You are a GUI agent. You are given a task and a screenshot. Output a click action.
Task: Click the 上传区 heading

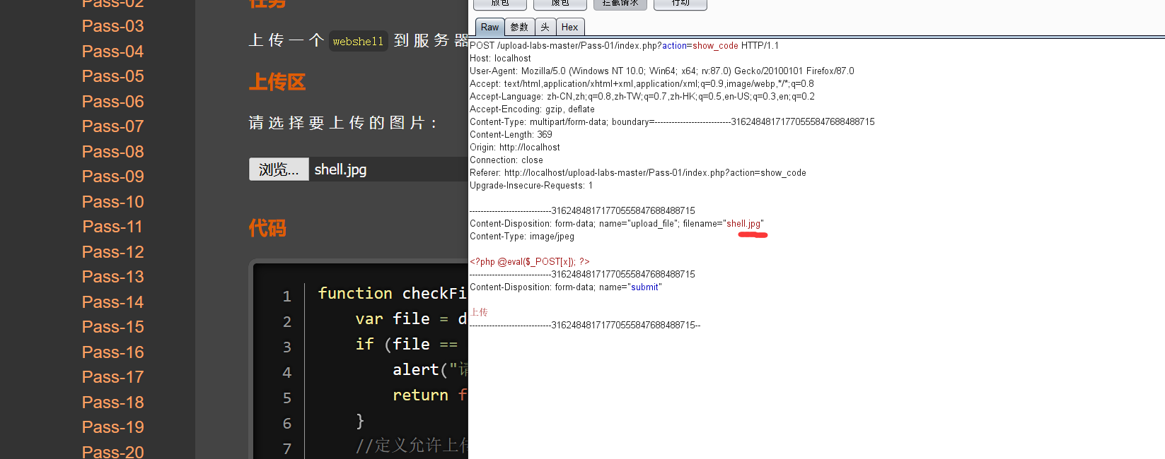click(277, 82)
